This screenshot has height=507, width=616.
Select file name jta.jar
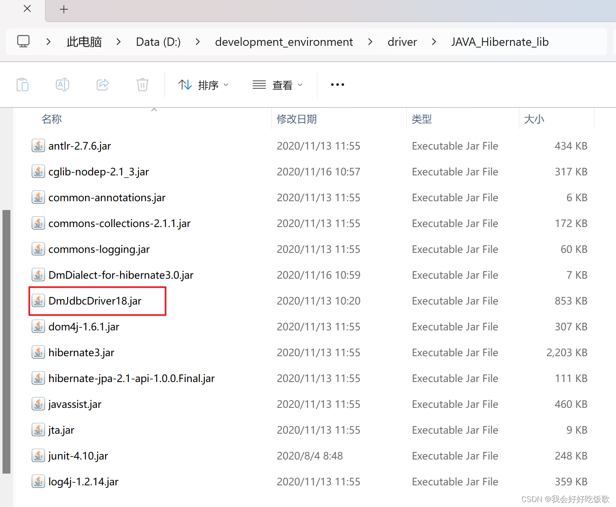tap(61, 430)
